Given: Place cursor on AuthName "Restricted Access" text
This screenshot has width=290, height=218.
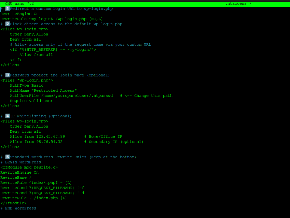Looking at the screenshot, I should click(43, 90).
